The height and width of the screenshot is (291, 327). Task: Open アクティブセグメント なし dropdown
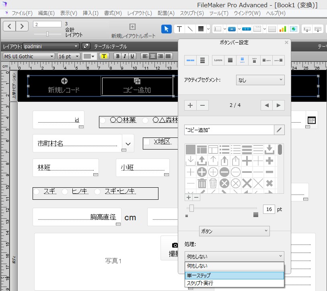point(260,80)
